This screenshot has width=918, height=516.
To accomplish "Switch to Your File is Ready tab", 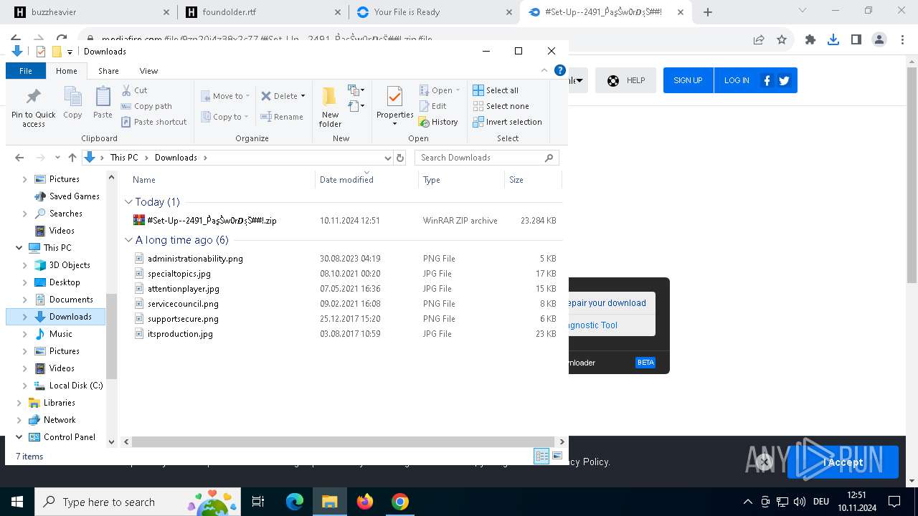I will (434, 12).
